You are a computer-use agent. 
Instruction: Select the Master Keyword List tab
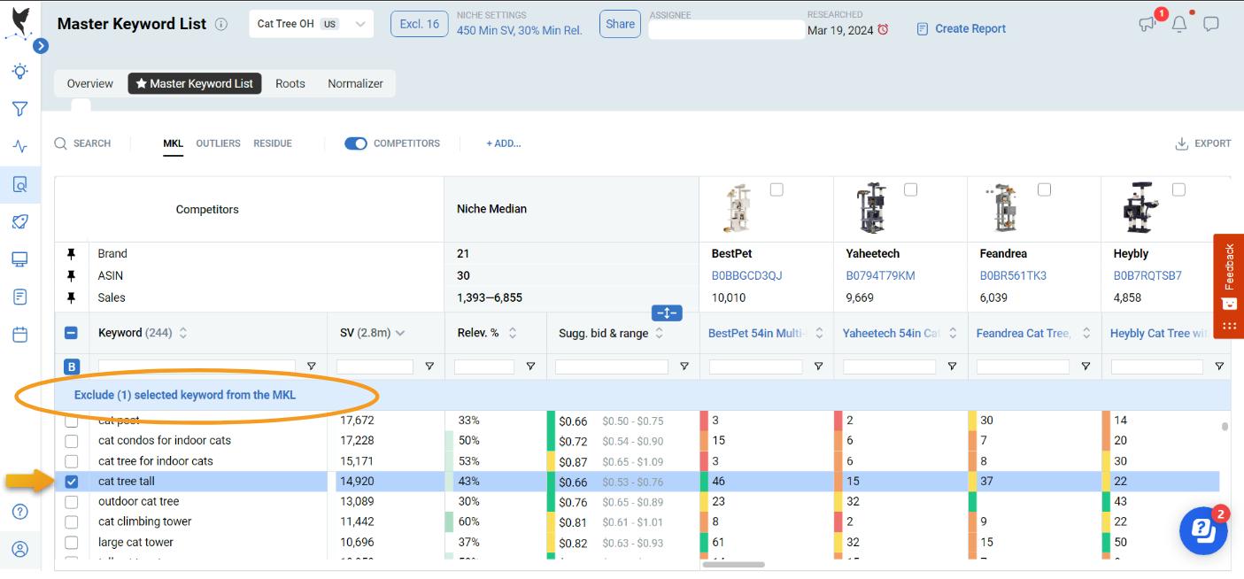(x=195, y=84)
